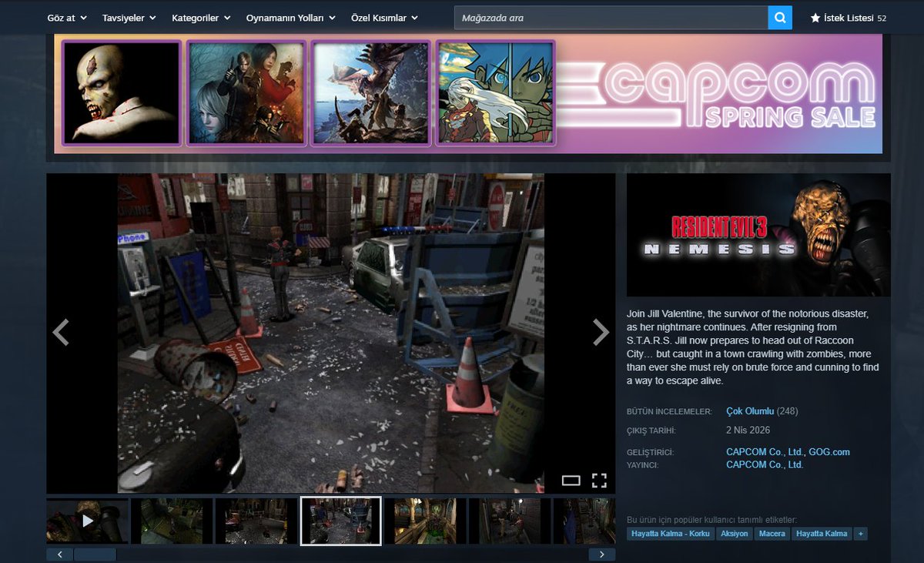Select the third media thumbnail
The image size is (924, 563).
(x=256, y=521)
